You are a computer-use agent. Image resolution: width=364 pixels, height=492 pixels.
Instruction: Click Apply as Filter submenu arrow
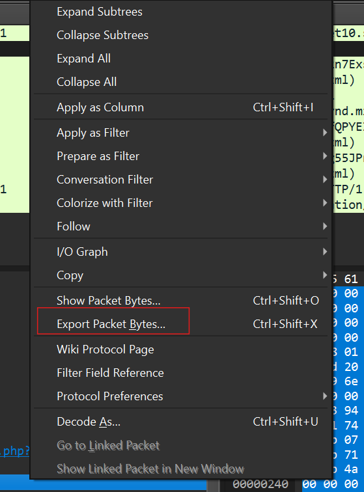(x=325, y=133)
